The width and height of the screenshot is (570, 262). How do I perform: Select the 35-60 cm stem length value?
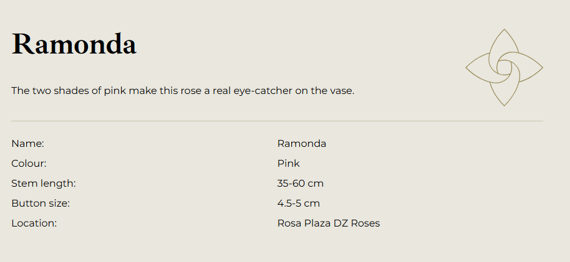[x=301, y=184]
